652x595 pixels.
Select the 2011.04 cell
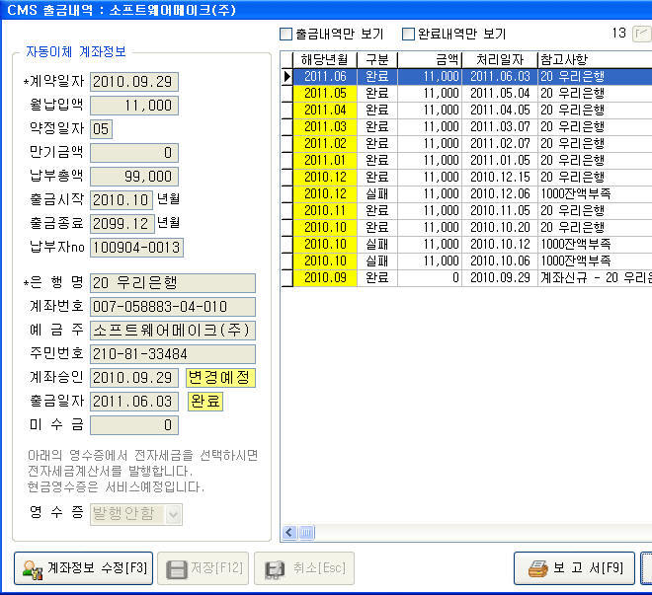click(x=325, y=111)
